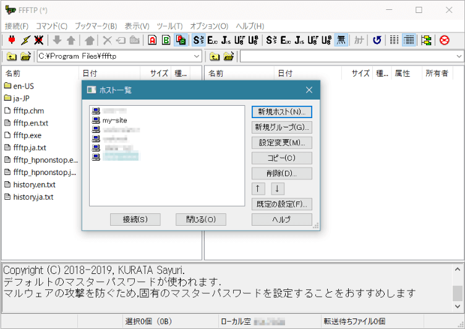Move the host up with ↑ button
This screenshot has width=465, height=329.
click(x=258, y=189)
